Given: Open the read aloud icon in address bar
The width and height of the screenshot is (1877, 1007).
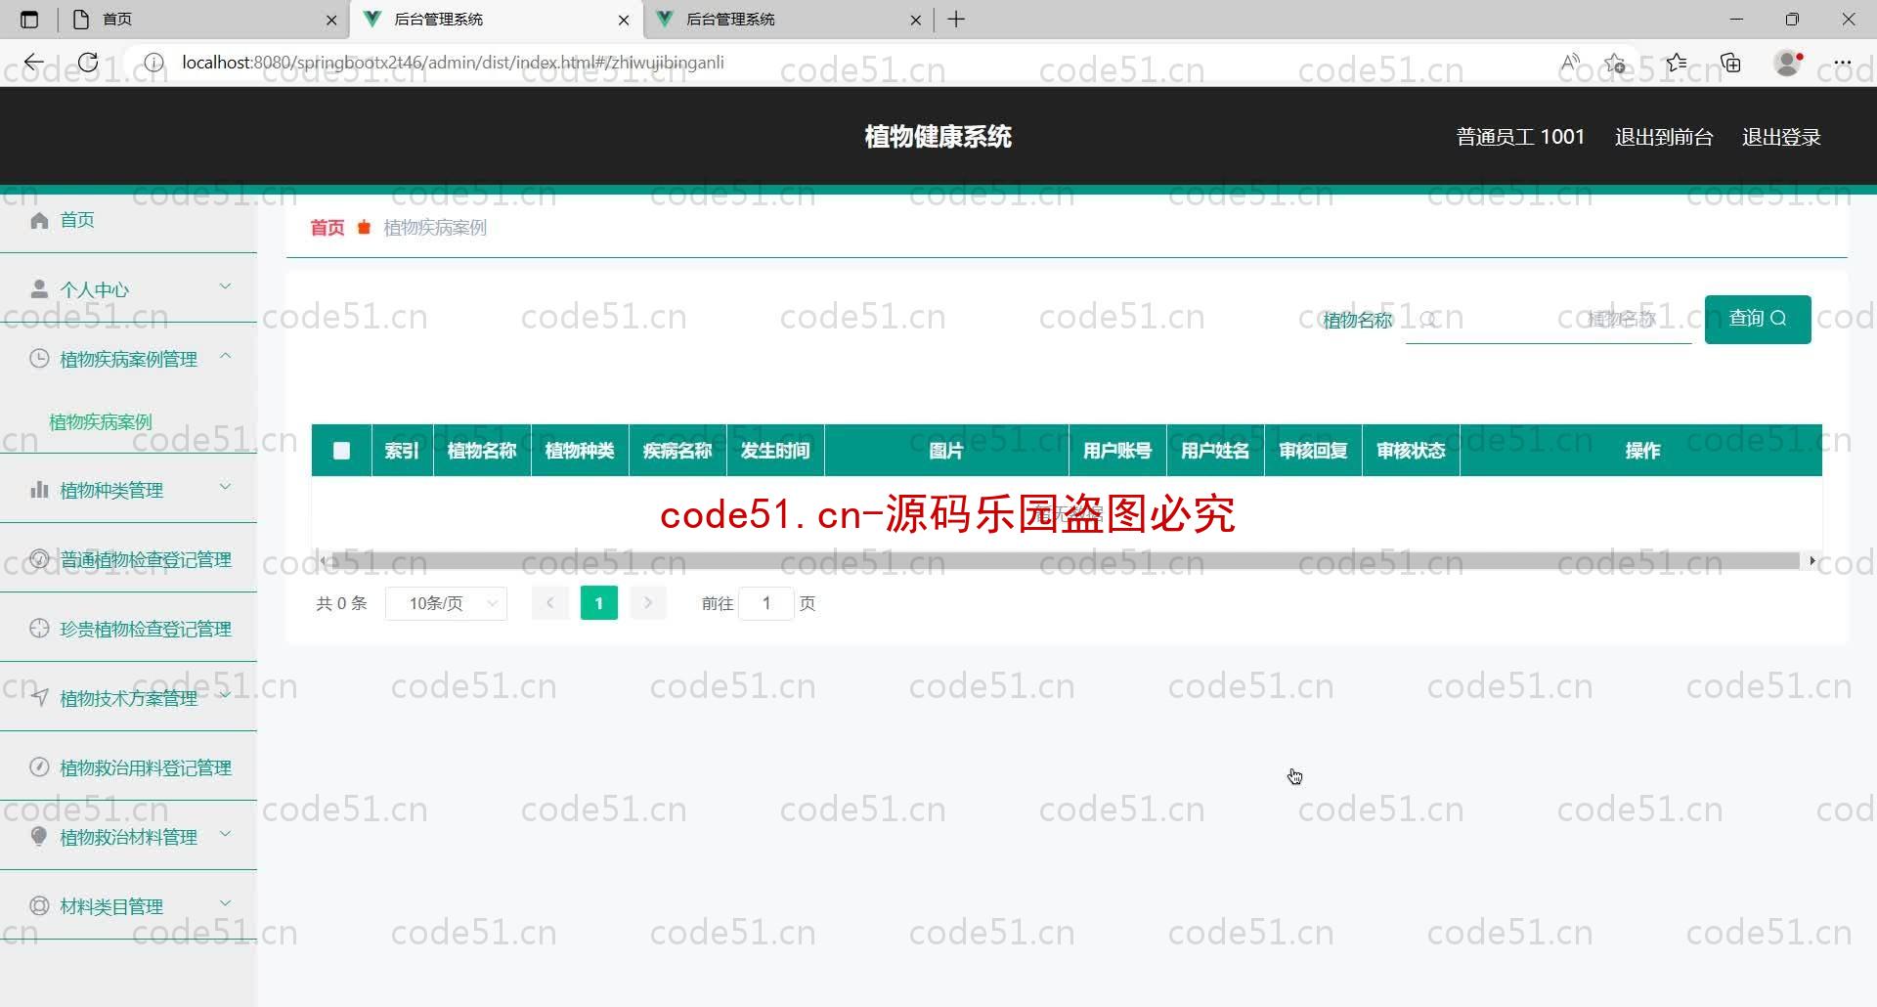Looking at the screenshot, I should tap(1570, 63).
